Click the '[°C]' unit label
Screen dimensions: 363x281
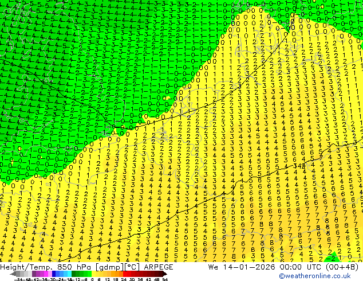[x=132, y=267]
